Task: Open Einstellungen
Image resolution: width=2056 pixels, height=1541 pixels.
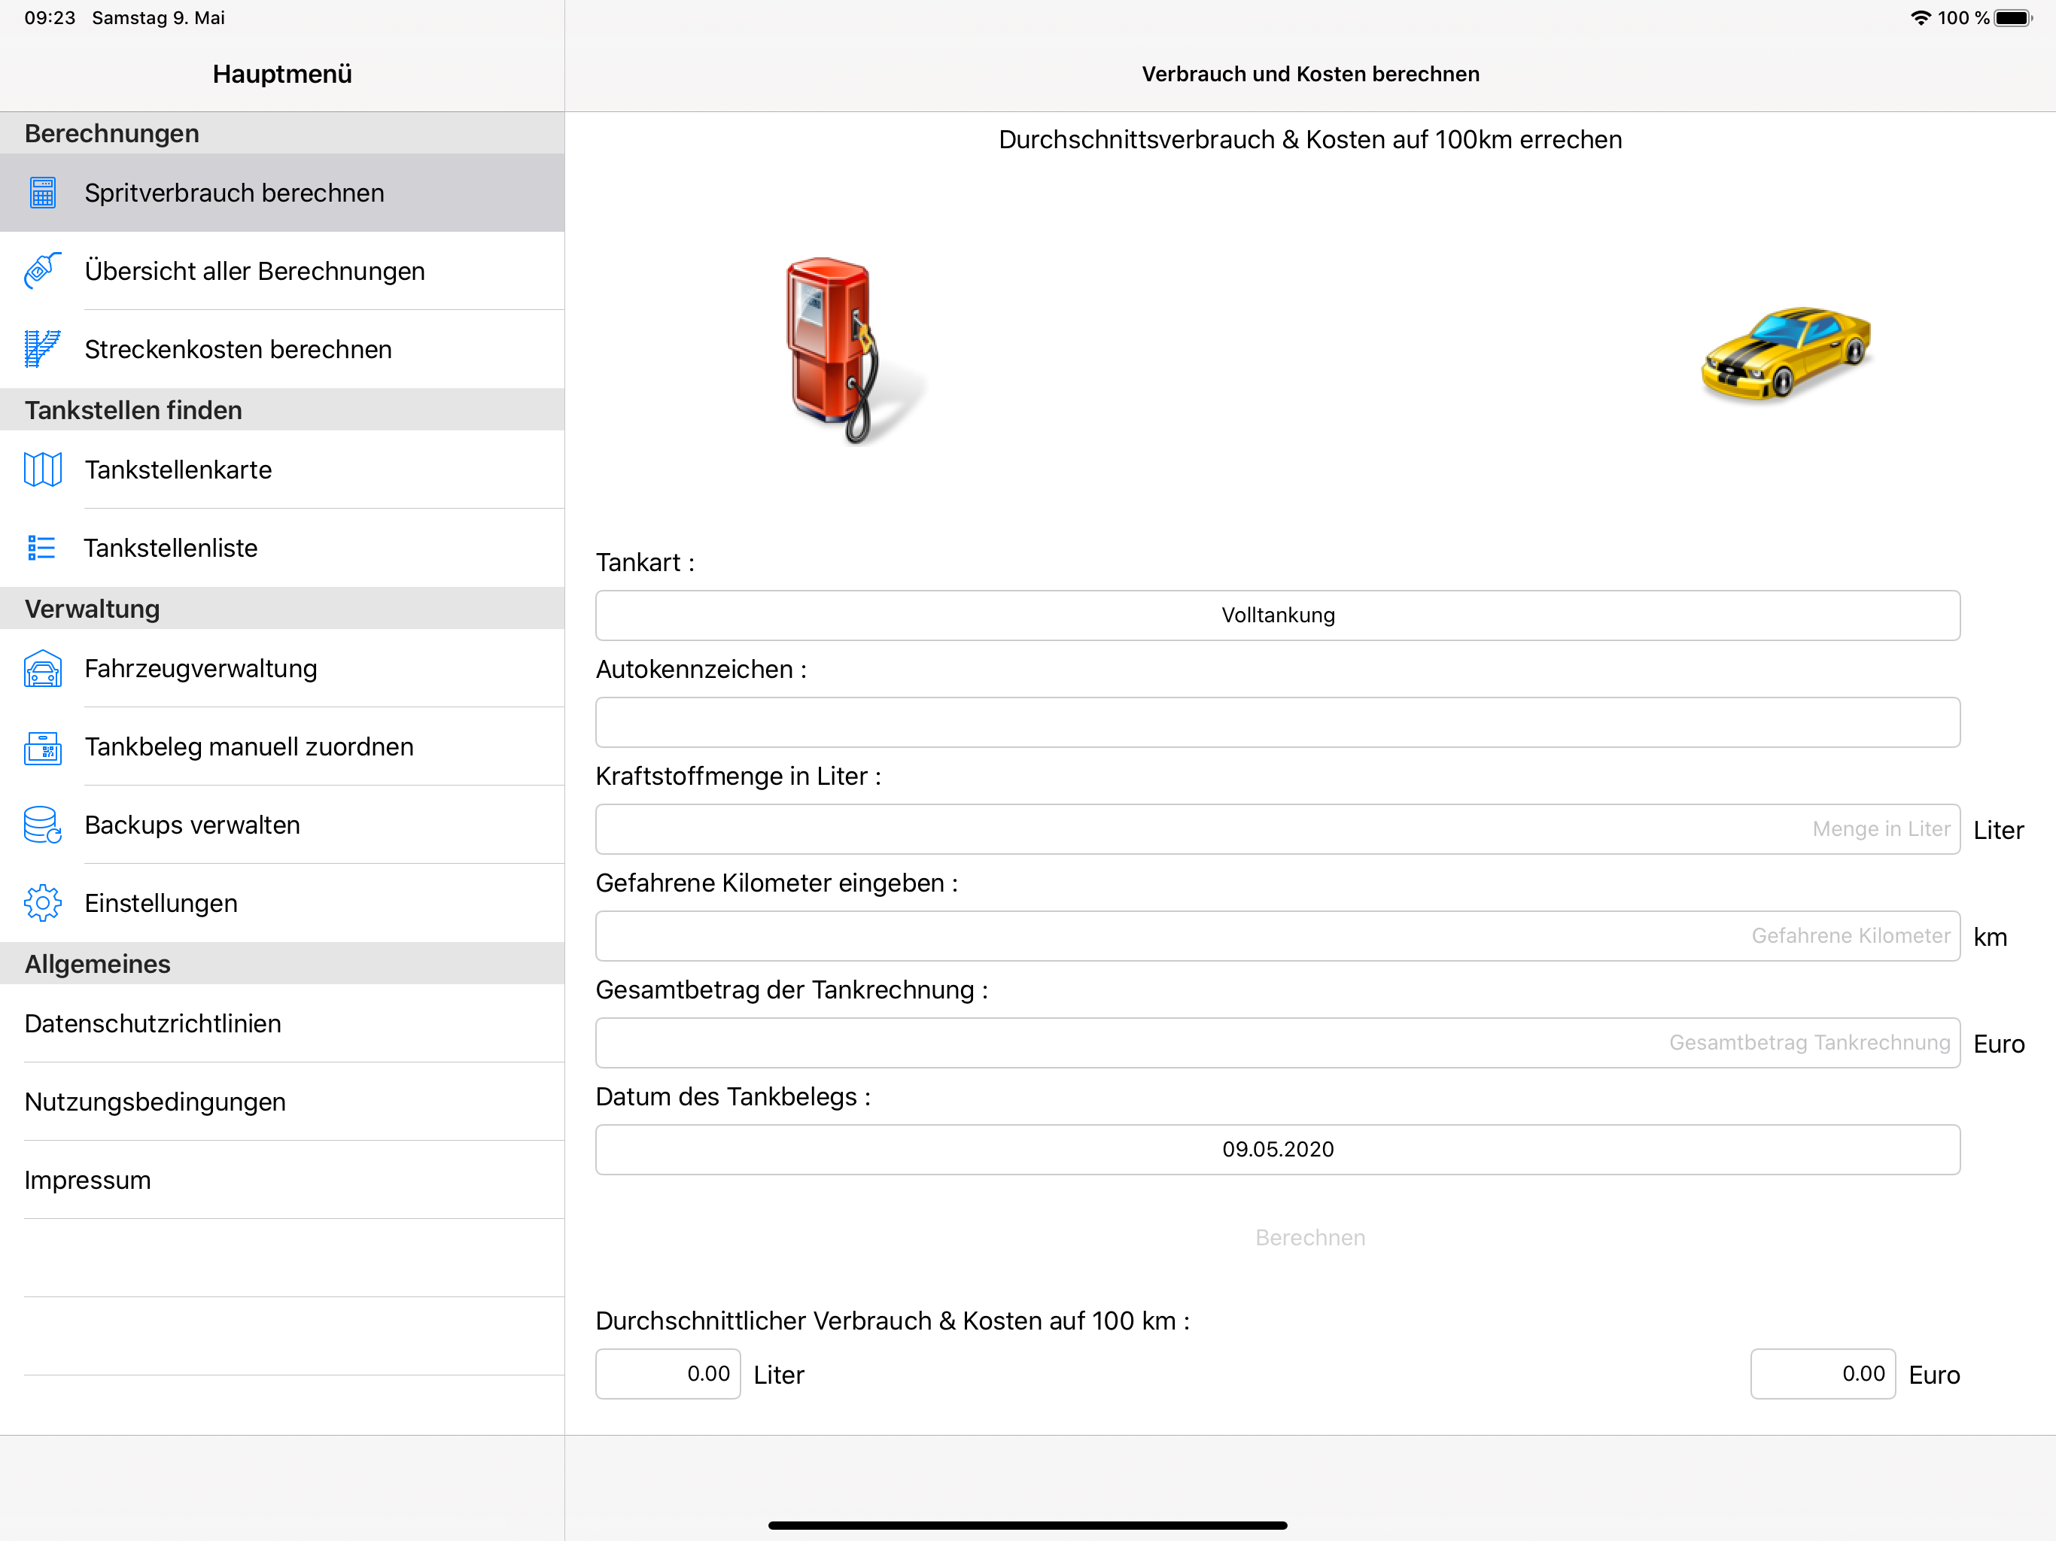Action: click(282, 902)
